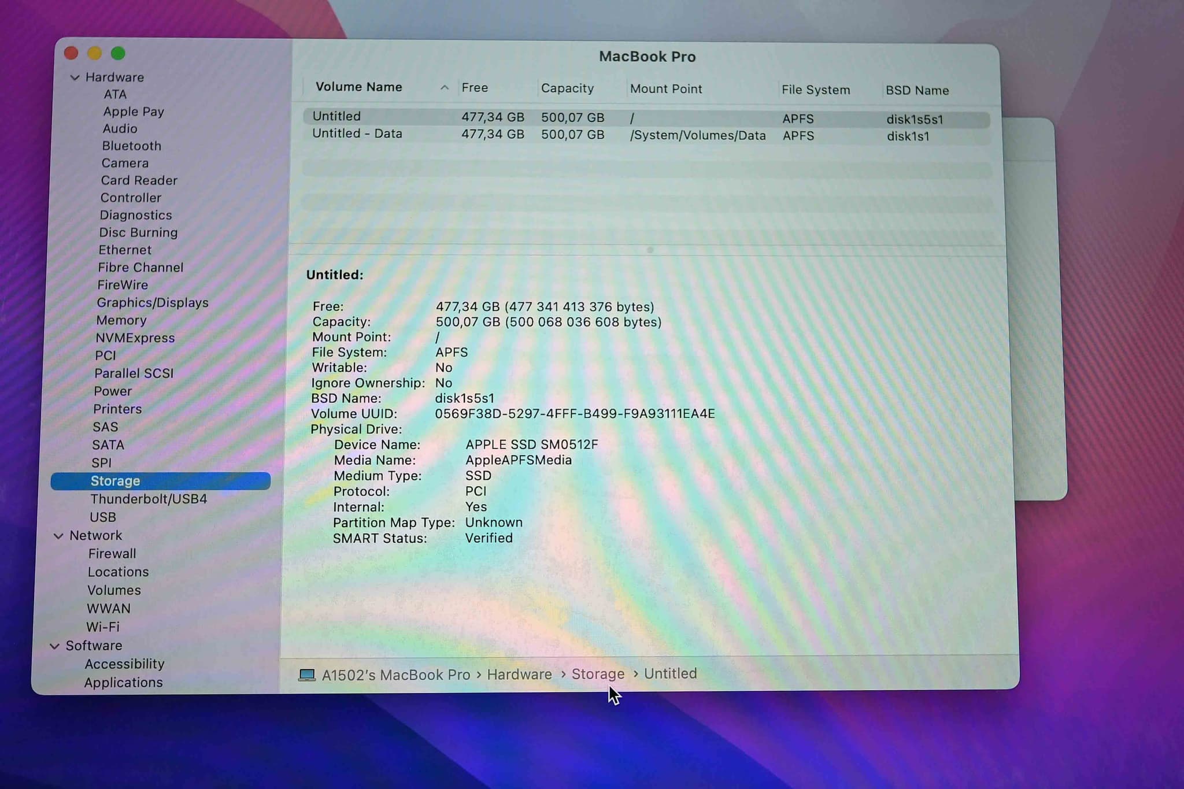The height and width of the screenshot is (789, 1184).
Task: Sort by Capacity column header
Action: click(x=567, y=88)
